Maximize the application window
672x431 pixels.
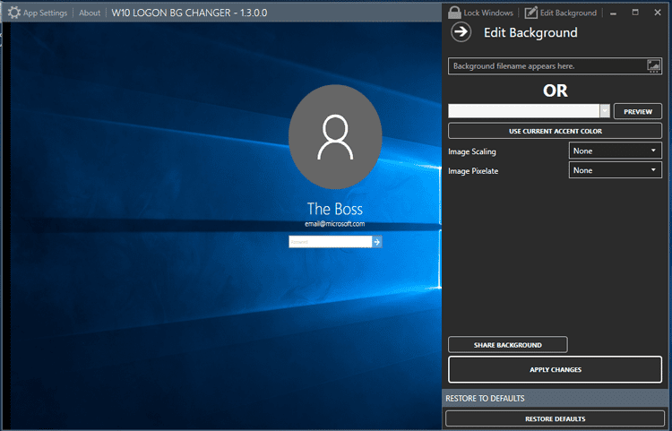(x=635, y=13)
